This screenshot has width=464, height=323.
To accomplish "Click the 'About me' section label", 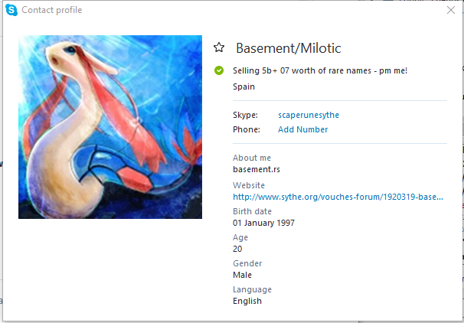I will 252,158.
